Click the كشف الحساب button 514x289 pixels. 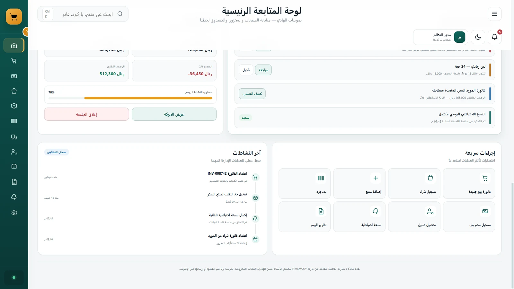pos(252,94)
